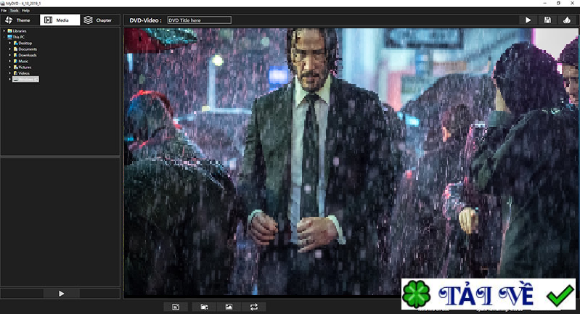Expand the Music folder node
This screenshot has height=314, width=580.
10,62
